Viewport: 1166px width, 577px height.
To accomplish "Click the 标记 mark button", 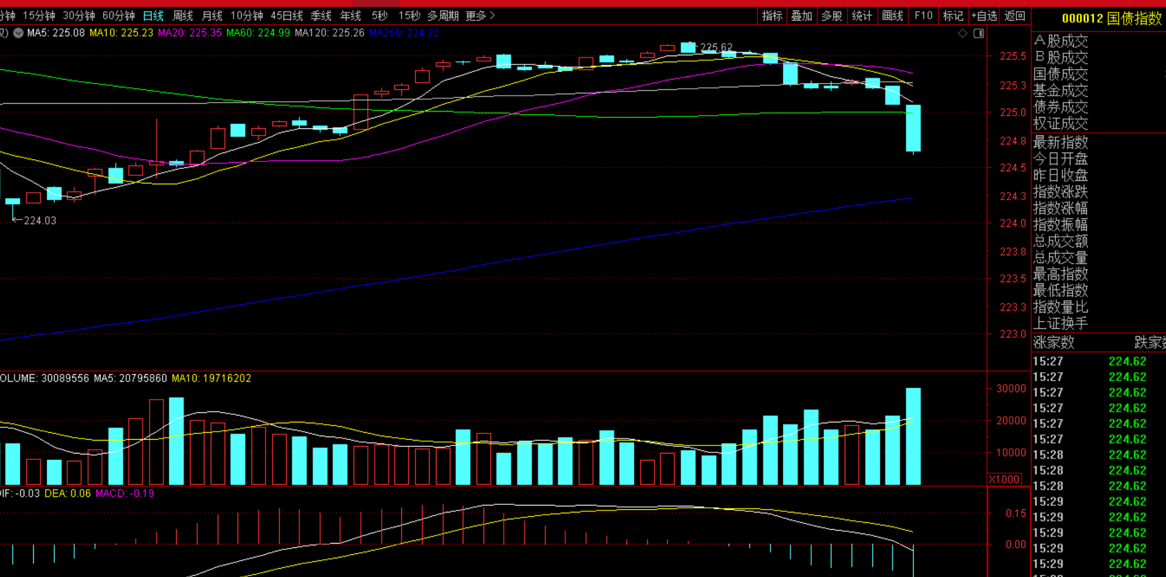I will [x=953, y=15].
